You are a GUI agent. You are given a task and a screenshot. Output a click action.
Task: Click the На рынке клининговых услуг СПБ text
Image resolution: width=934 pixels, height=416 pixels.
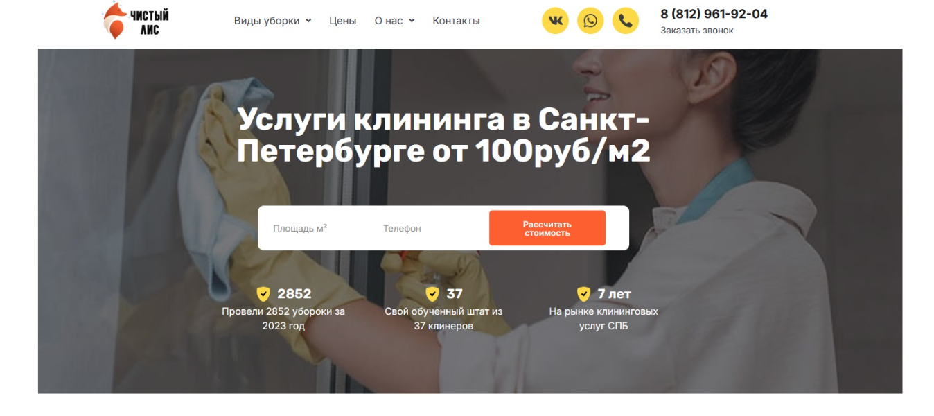603,319
